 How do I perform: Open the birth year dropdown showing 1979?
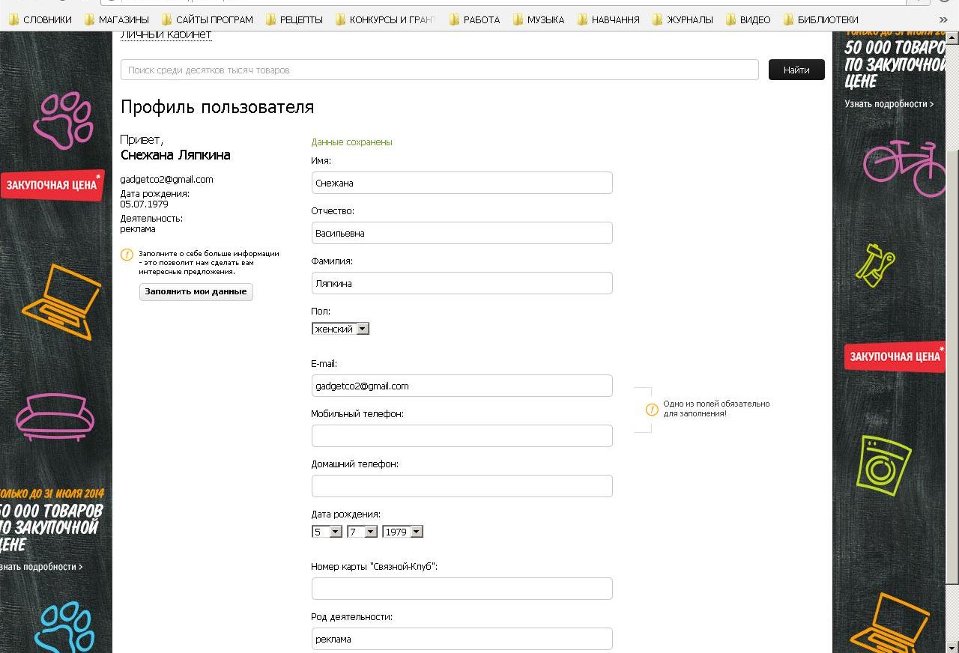(x=402, y=532)
